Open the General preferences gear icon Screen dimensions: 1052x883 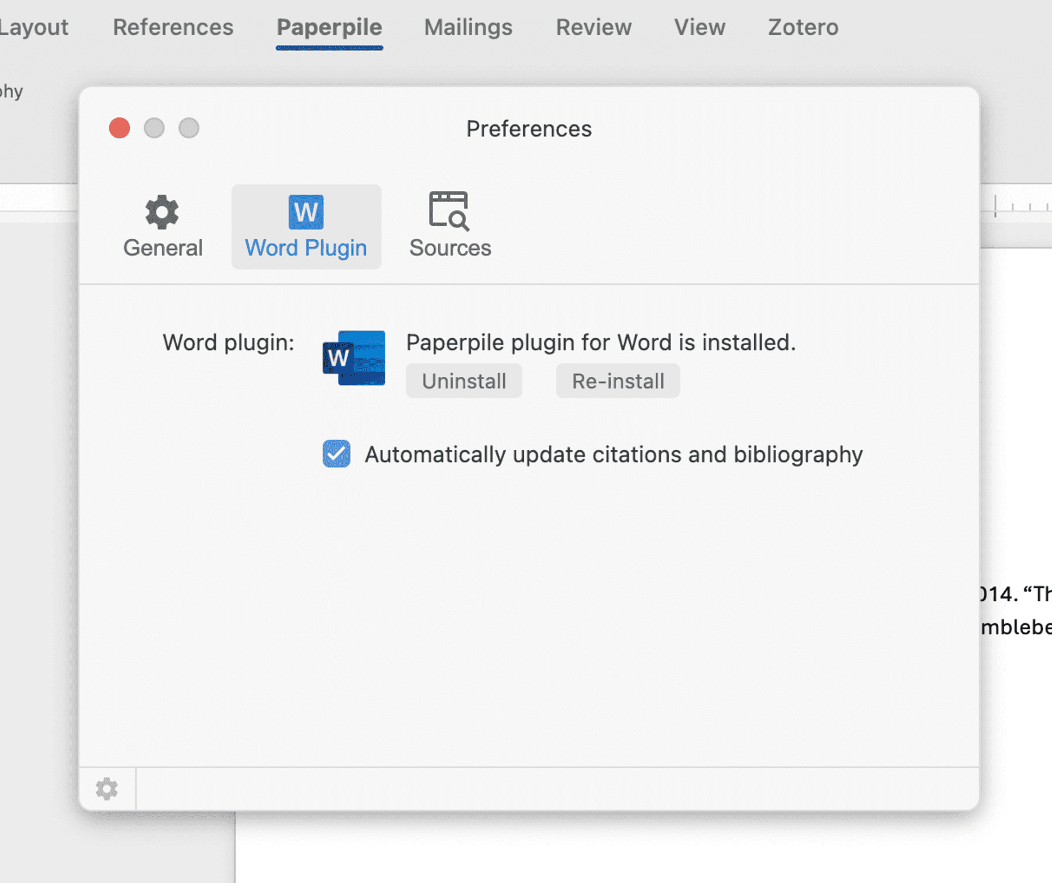tap(162, 212)
